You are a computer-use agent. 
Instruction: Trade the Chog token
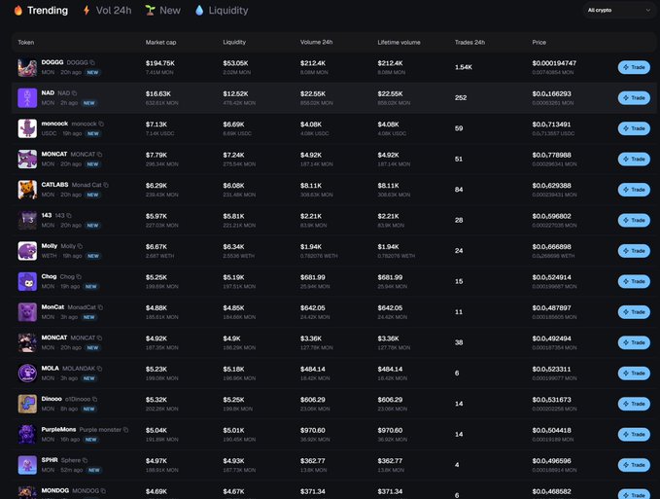coord(634,281)
